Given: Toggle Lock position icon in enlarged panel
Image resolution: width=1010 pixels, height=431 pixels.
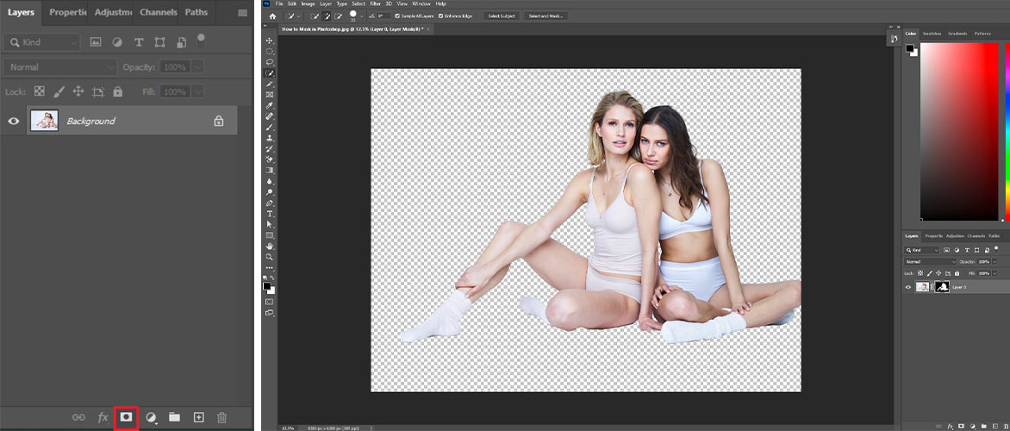Looking at the screenshot, I should 78,91.
